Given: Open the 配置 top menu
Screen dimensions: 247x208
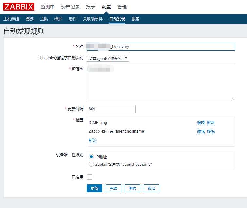Looking at the screenshot, I should (x=106, y=7).
